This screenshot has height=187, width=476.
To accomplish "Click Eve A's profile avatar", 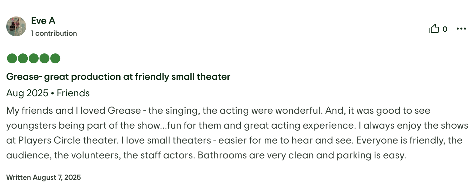I will (x=16, y=26).
